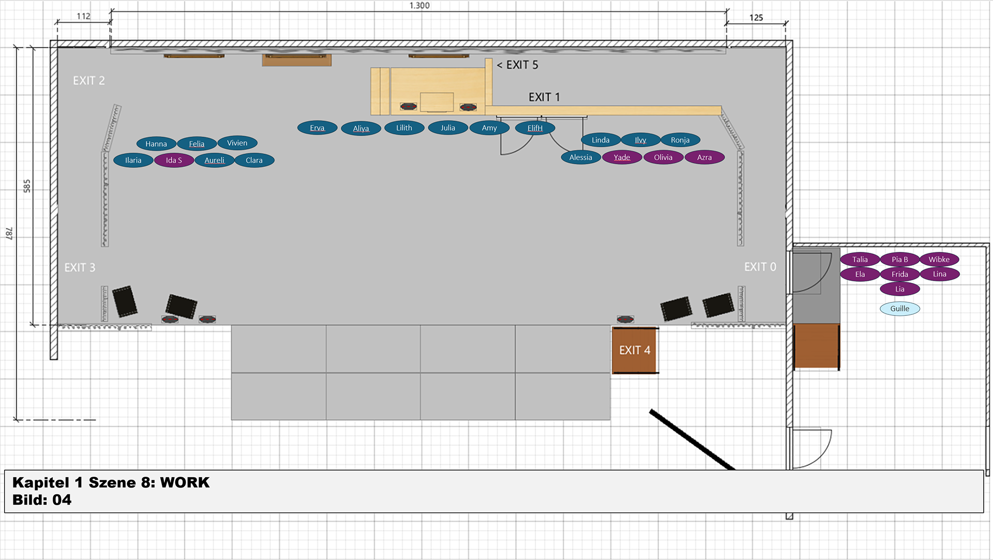Select the Erva performer oval
The height and width of the screenshot is (560, 993).
(x=317, y=128)
